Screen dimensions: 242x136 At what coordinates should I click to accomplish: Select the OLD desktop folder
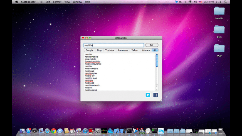pyautogui.click(x=219, y=51)
